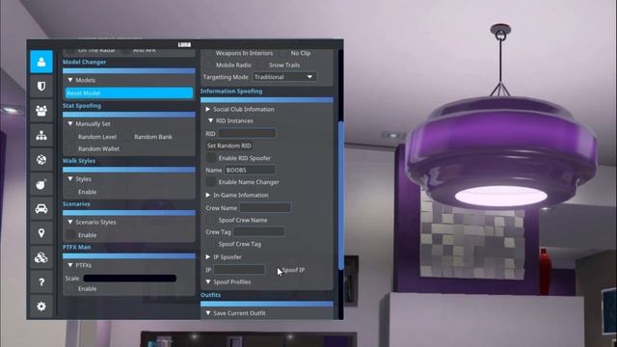Open the Self player tab icon
This screenshot has width=617, height=347.
(x=41, y=62)
